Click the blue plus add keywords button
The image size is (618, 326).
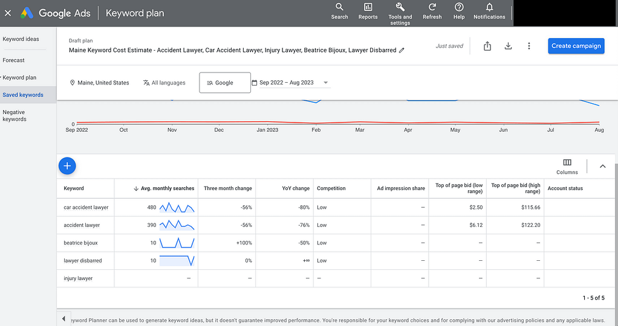click(x=67, y=166)
